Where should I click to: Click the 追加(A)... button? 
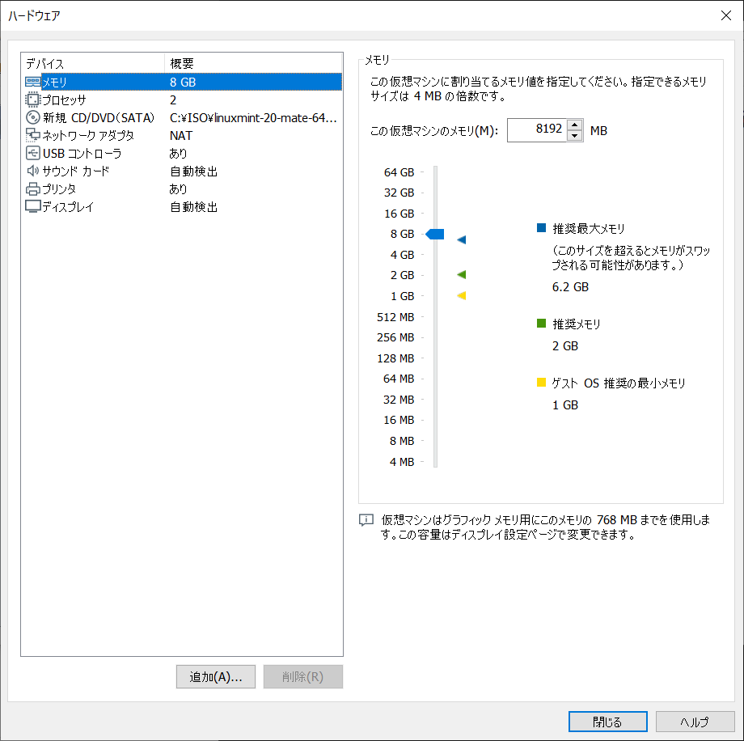coord(216,676)
